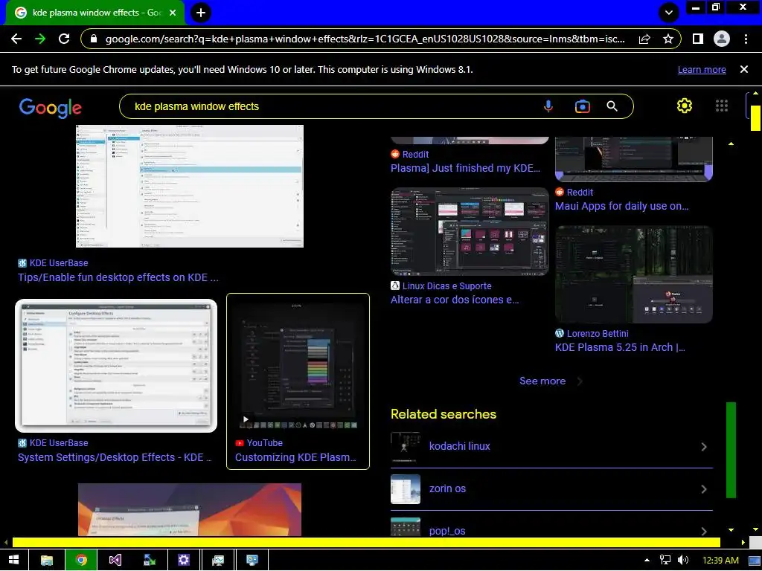Dismiss the Windows 8.1 update notice

pyautogui.click(x=744, y=69)
